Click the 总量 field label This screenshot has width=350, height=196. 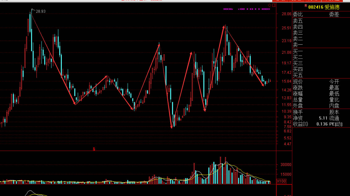[298, 100]
